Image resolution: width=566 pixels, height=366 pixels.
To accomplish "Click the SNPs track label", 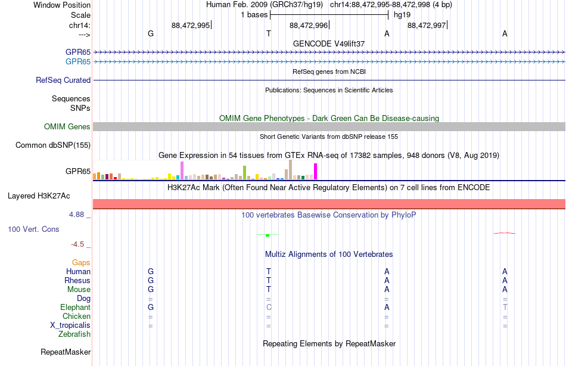I will [80, 108].
